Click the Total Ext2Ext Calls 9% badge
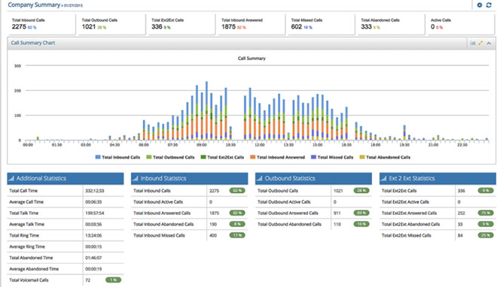The width and height of the screenshot is (497, 287). 486,191
